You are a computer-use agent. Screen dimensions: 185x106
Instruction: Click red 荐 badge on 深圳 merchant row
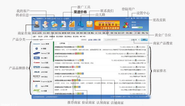coord(73,80)
